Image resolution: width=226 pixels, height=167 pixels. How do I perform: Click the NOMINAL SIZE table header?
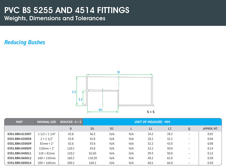tap(46, 122)
